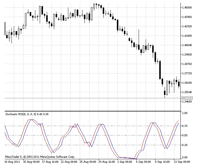Image resolution: width=199 pixels, height=166 pixels.
Task: Click the 1.34600 price level label
Action: pos(187,102)
